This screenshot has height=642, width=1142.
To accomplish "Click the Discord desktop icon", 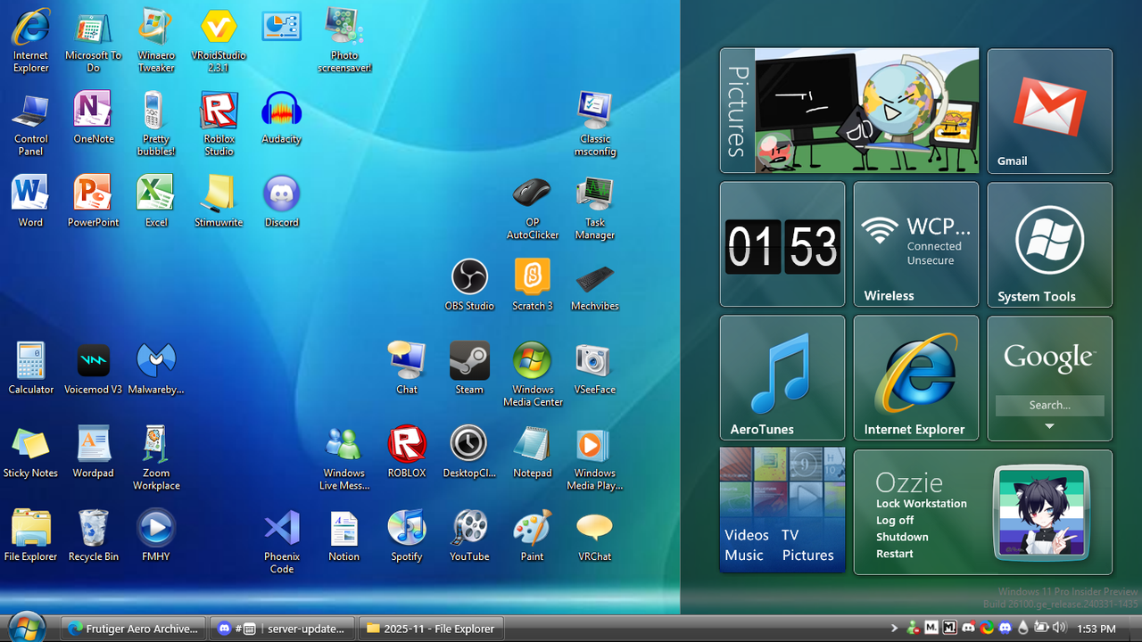I will (x=282, y=201).
